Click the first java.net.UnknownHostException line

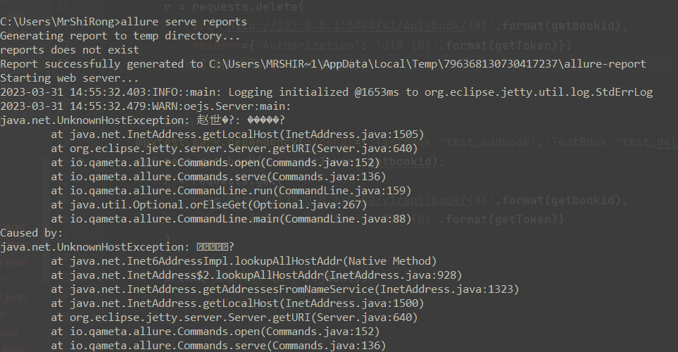point(143,120)
